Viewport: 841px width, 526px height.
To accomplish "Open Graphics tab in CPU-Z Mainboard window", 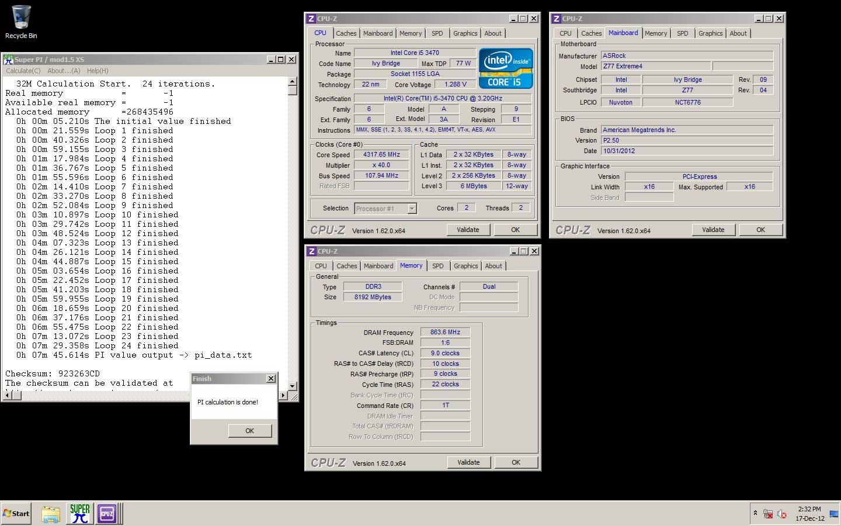I will coord(711,33).
